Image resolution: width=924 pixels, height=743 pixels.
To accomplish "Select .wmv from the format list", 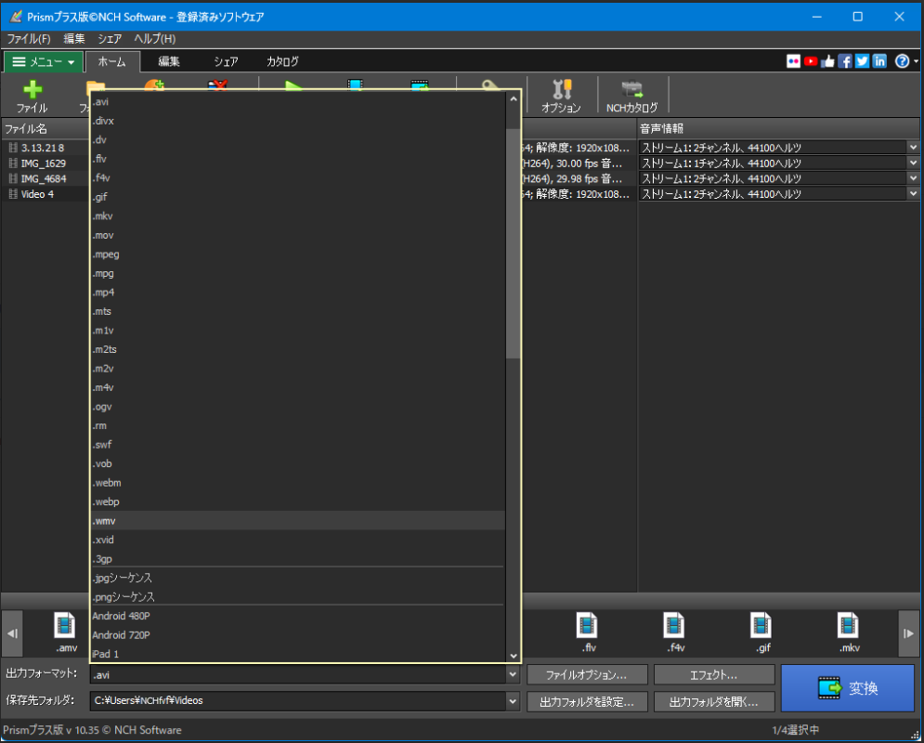I will [297, 521].
